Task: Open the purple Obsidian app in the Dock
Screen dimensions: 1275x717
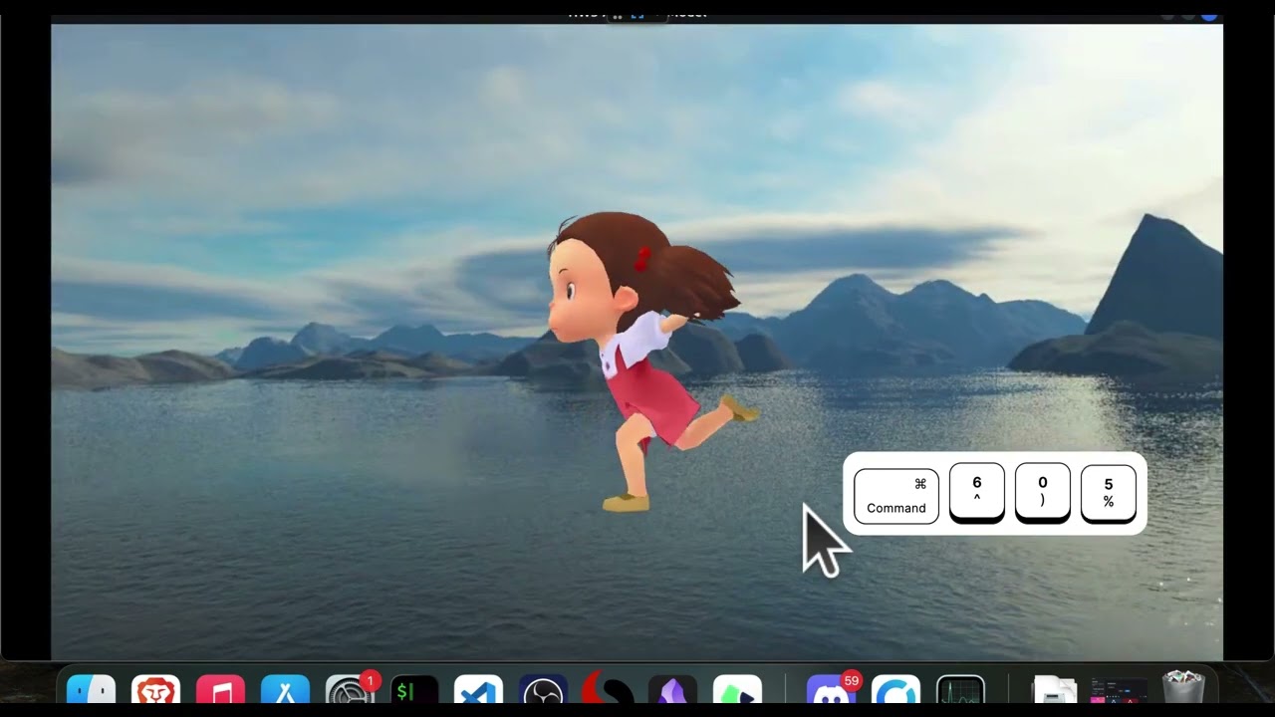Action: point(672,691)
